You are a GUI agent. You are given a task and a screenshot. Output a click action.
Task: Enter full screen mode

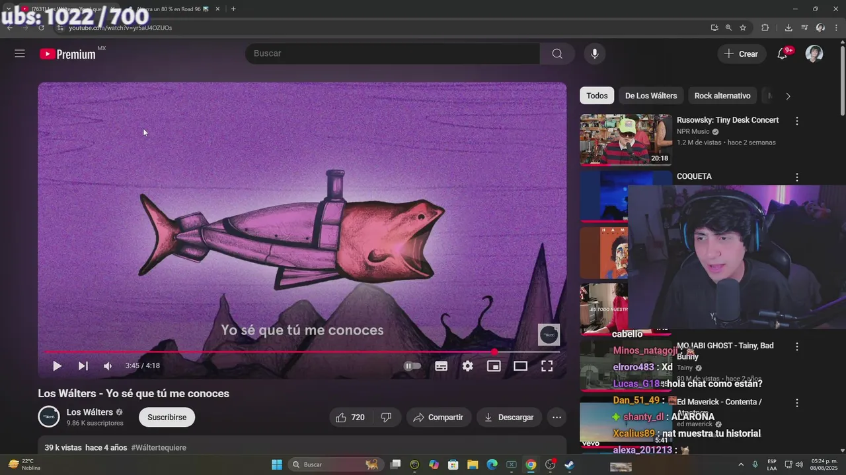[x=547, y=365]
